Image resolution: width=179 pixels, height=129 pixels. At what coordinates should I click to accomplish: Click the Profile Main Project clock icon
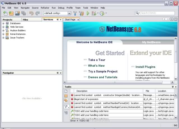[x=102, y=13]
